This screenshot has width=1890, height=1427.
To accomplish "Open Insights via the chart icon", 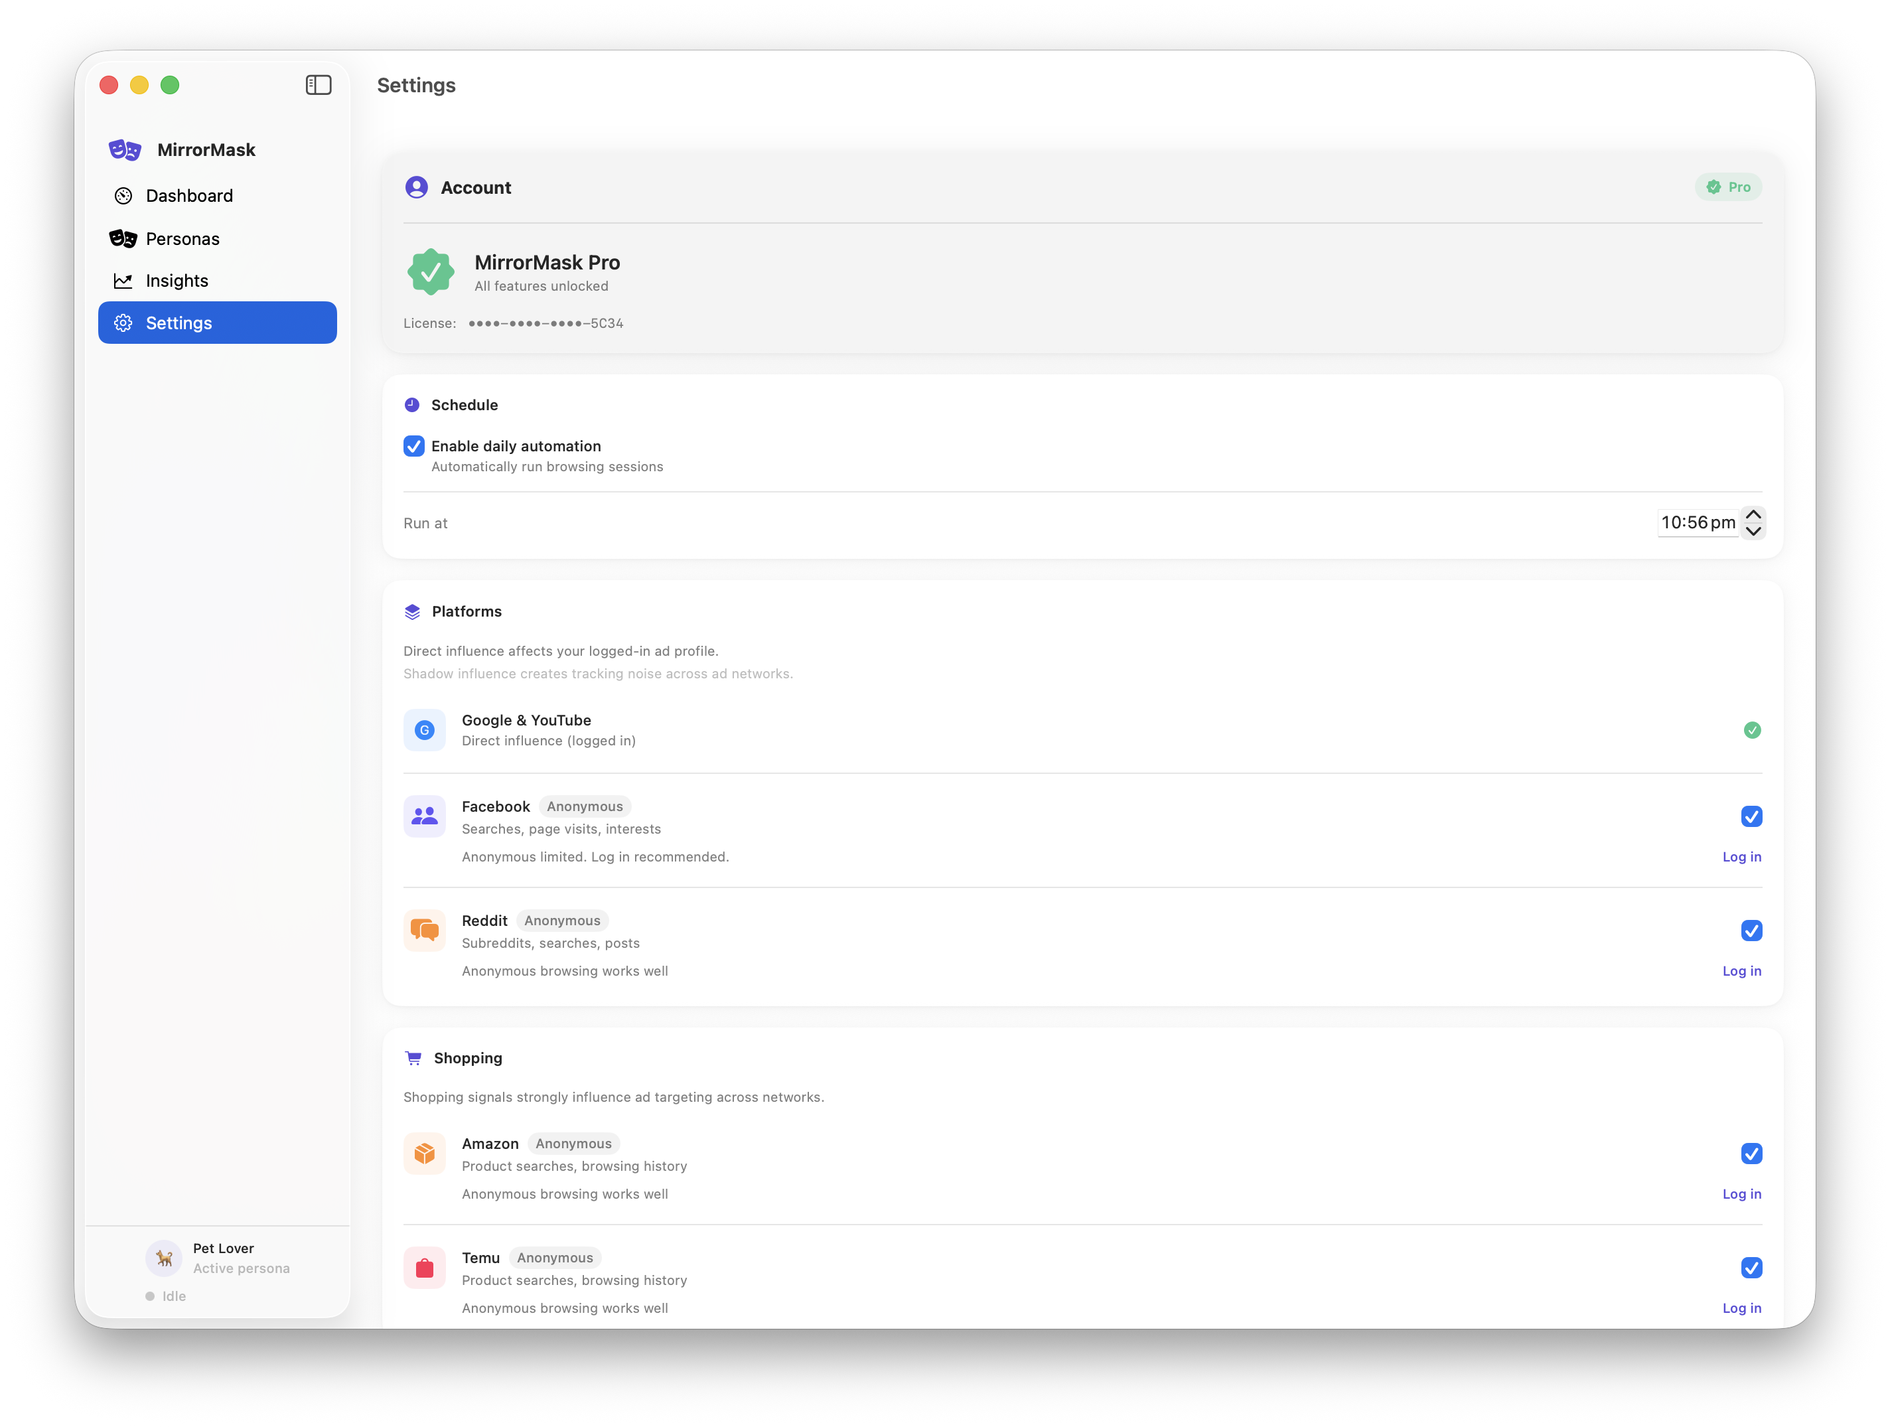I will 124,280.
